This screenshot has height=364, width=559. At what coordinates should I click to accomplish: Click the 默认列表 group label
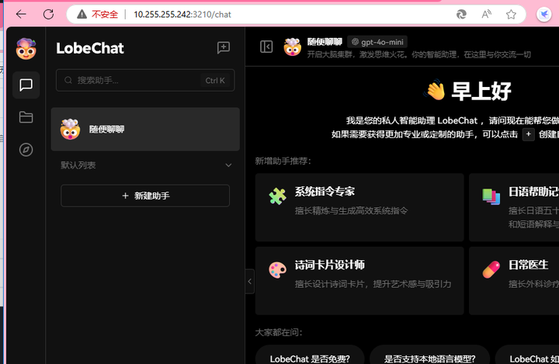(78, 165)
